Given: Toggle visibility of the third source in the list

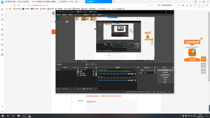Looking at the screenshot, I should click(94, 73).
